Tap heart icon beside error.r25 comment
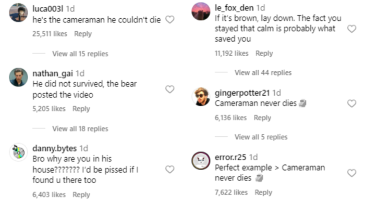The image size is (365, 205). 352,173
